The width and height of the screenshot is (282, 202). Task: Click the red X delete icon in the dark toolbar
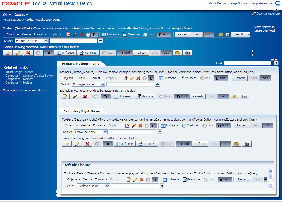click(x=81, y=34)
